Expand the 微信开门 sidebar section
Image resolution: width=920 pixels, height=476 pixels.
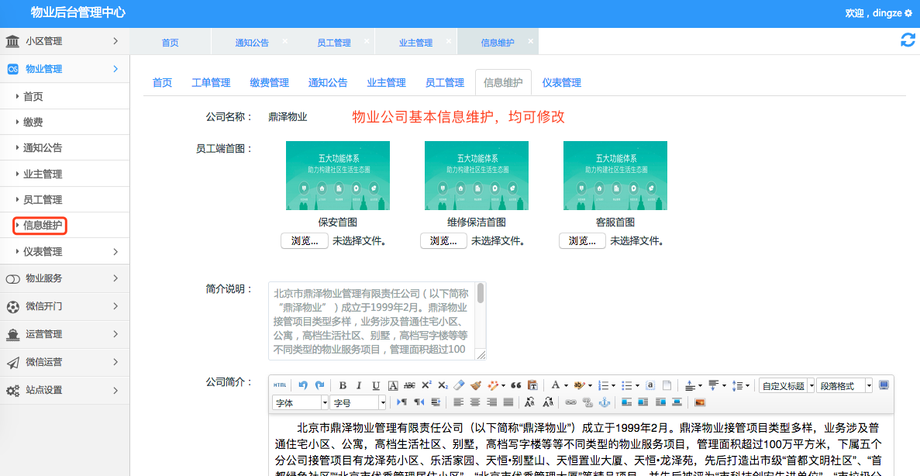64,305
